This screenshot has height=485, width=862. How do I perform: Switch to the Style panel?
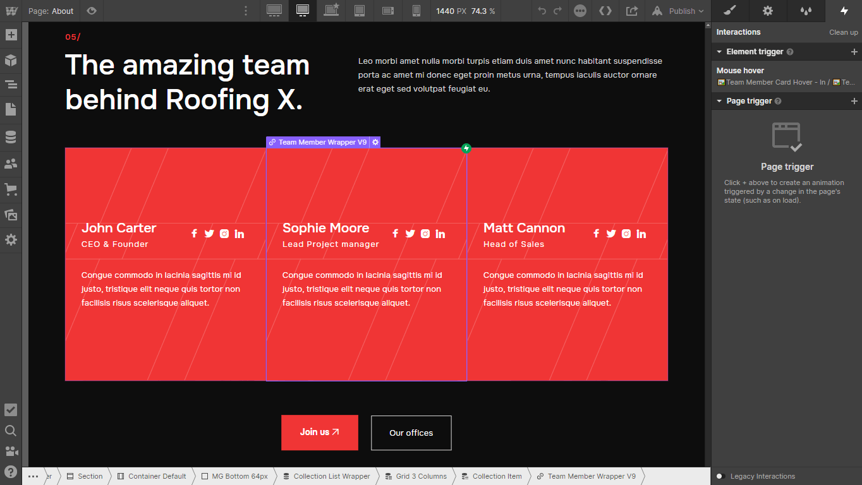[729, 11]
